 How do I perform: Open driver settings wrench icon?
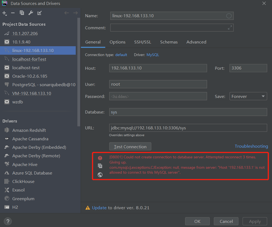point(31,13)
